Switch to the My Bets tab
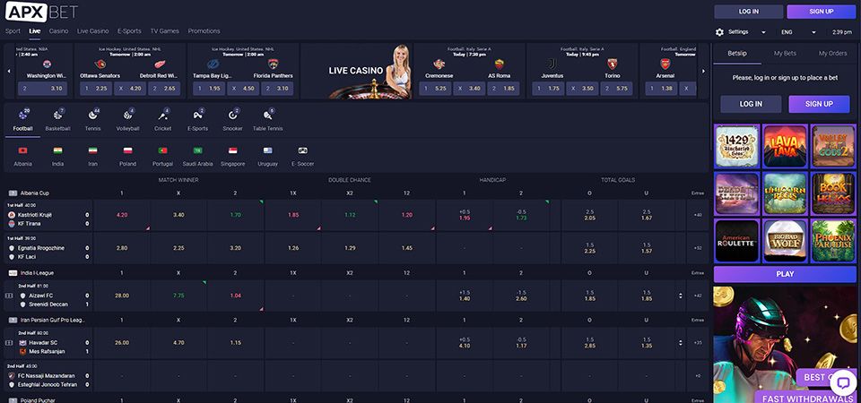The height and width of the screenshot is (403, 861). (786, 53)
